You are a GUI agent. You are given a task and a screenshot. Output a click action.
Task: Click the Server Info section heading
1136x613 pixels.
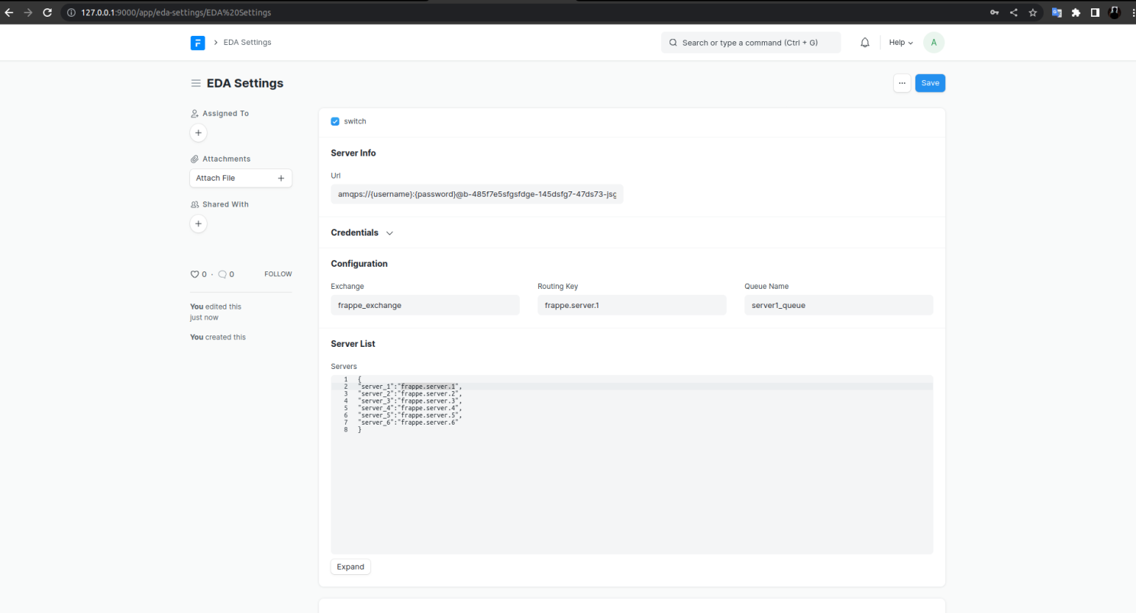click(353, 153)
